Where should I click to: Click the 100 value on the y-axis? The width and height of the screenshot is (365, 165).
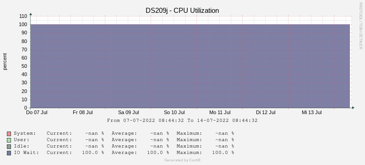23,24
